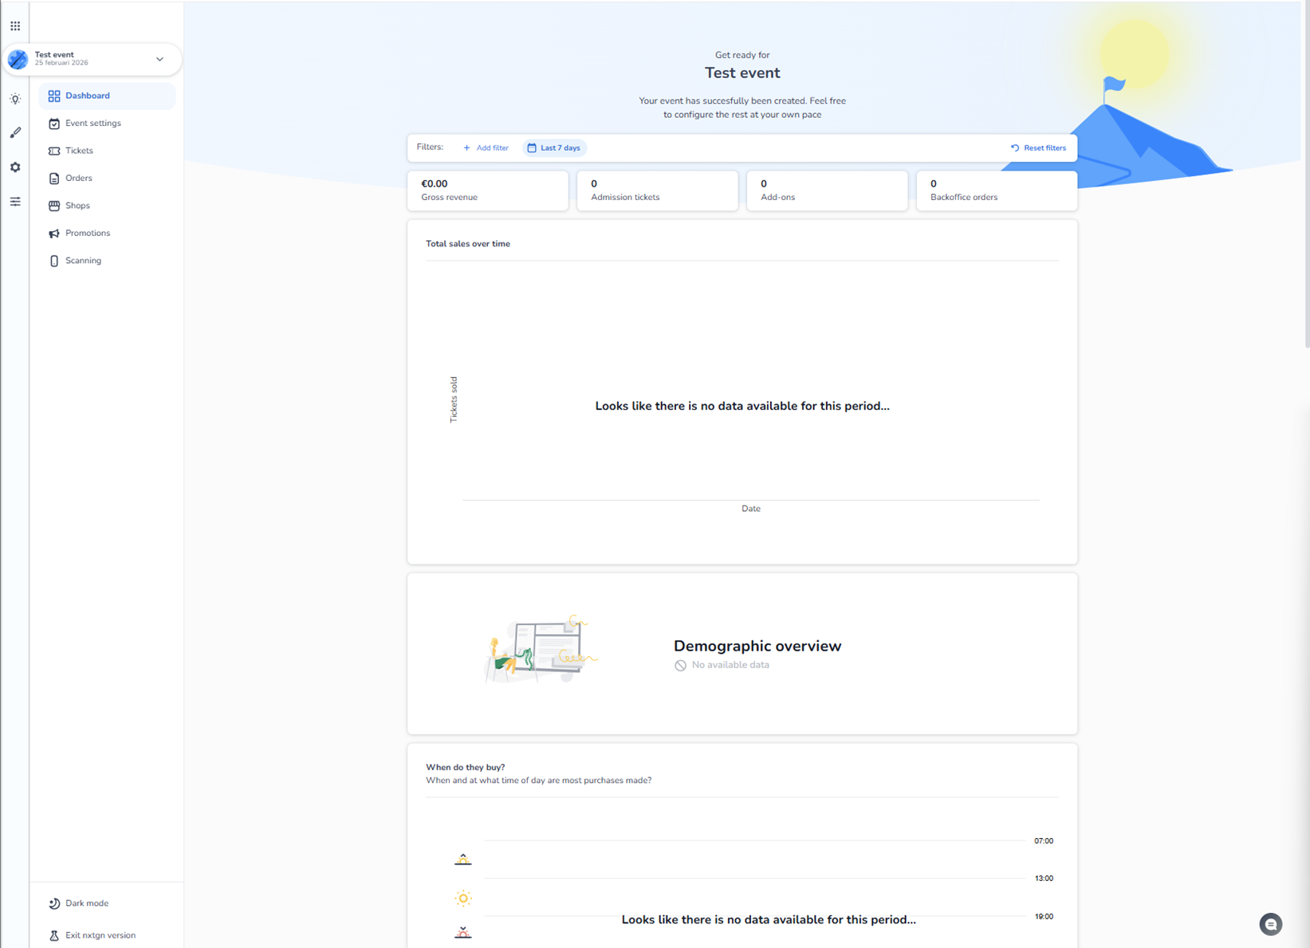
Task: Open the Last 7 days date filter
Action: point(554,148)
